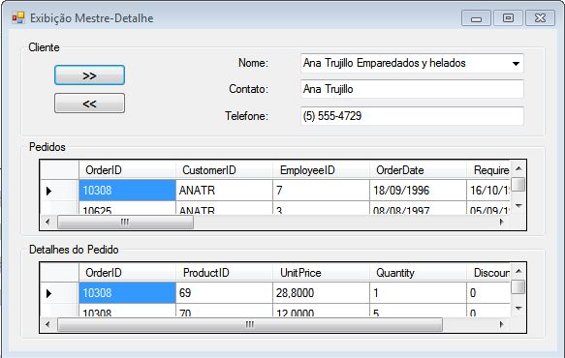Sort by CustomerID column header
Viewport: 565px width, 358px height.
[x=224, y=170]
